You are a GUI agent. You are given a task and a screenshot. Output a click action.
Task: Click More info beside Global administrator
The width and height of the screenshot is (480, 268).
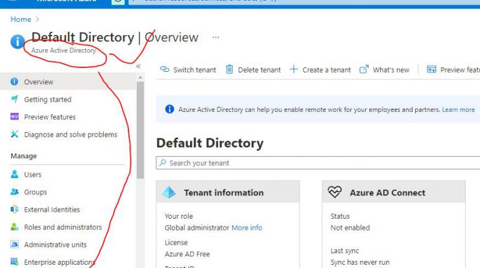[246, 228]
